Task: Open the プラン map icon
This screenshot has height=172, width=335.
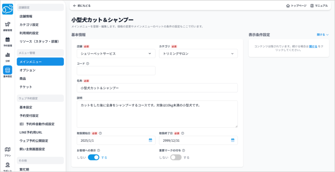Action: (x=8, y=150)
